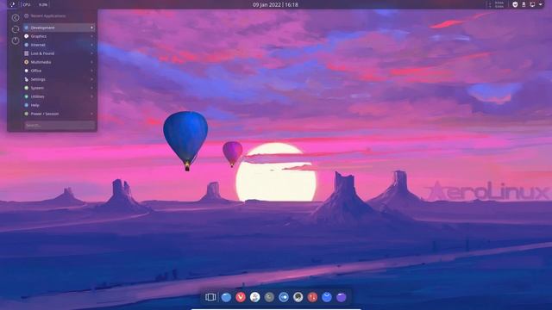Image resolution: width=552 pixels, height=310 pixels.
Task: Open the Graphics category
Action: [x=60, y=36]
